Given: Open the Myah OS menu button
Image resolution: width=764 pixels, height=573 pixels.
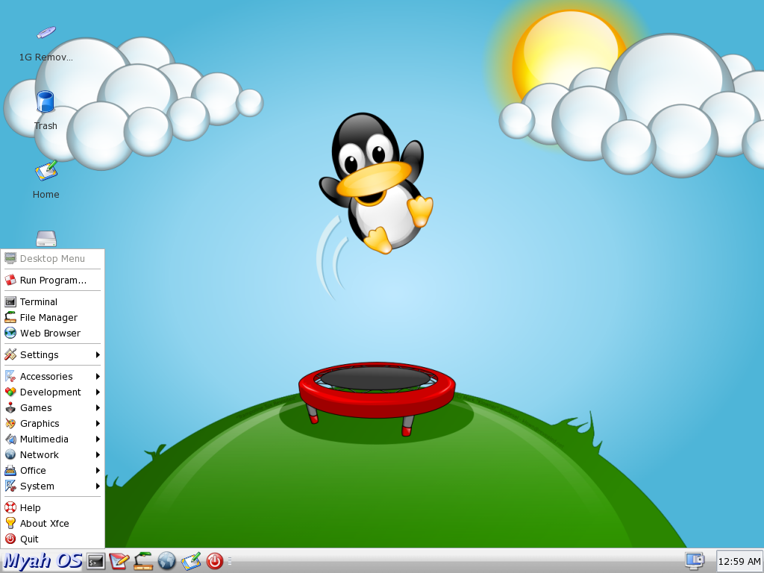Looking at the screenshot, I should tap(43, 561).
